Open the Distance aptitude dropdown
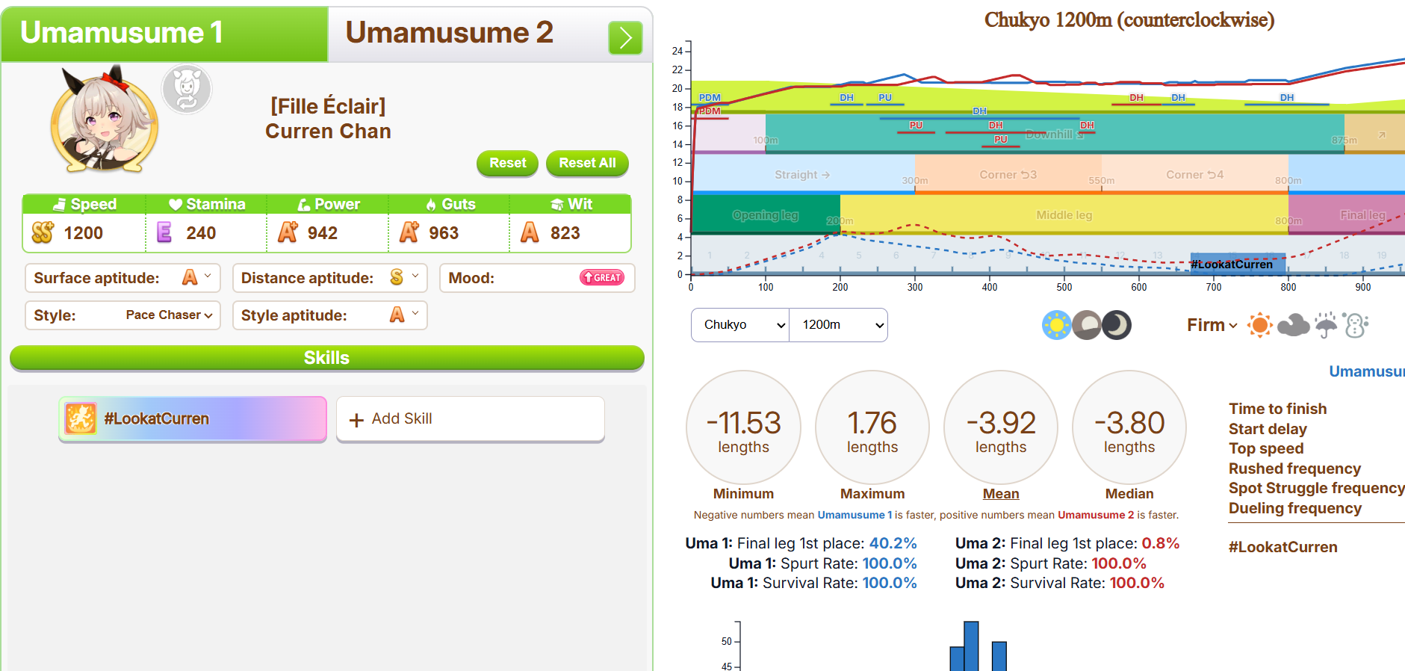 (329, 278)
